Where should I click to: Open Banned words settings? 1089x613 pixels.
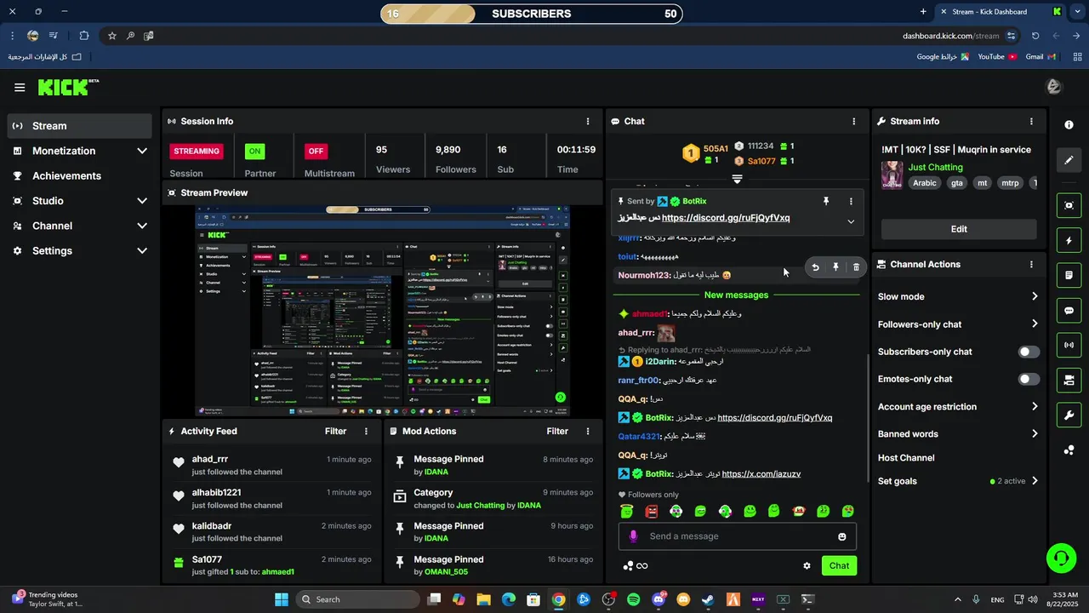(959, 434)
